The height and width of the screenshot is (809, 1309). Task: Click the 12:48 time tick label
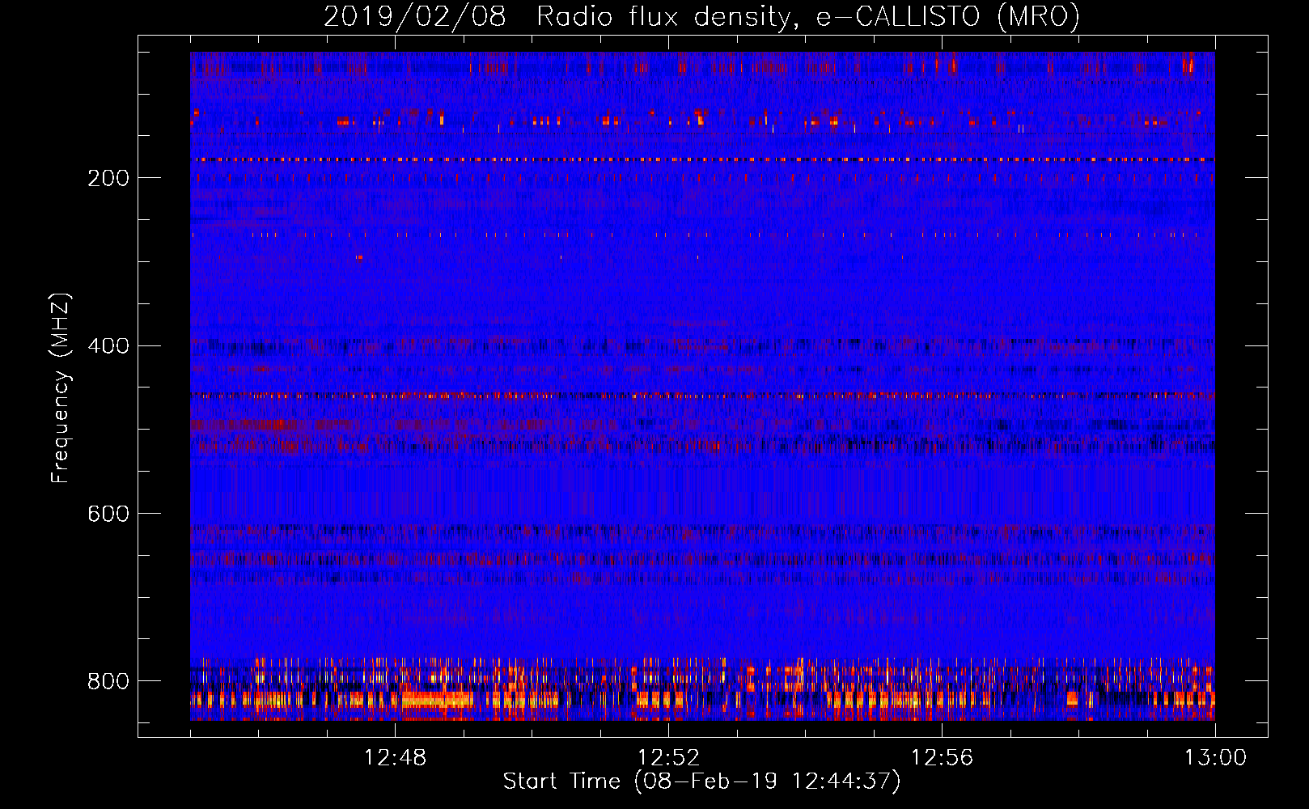395,758
